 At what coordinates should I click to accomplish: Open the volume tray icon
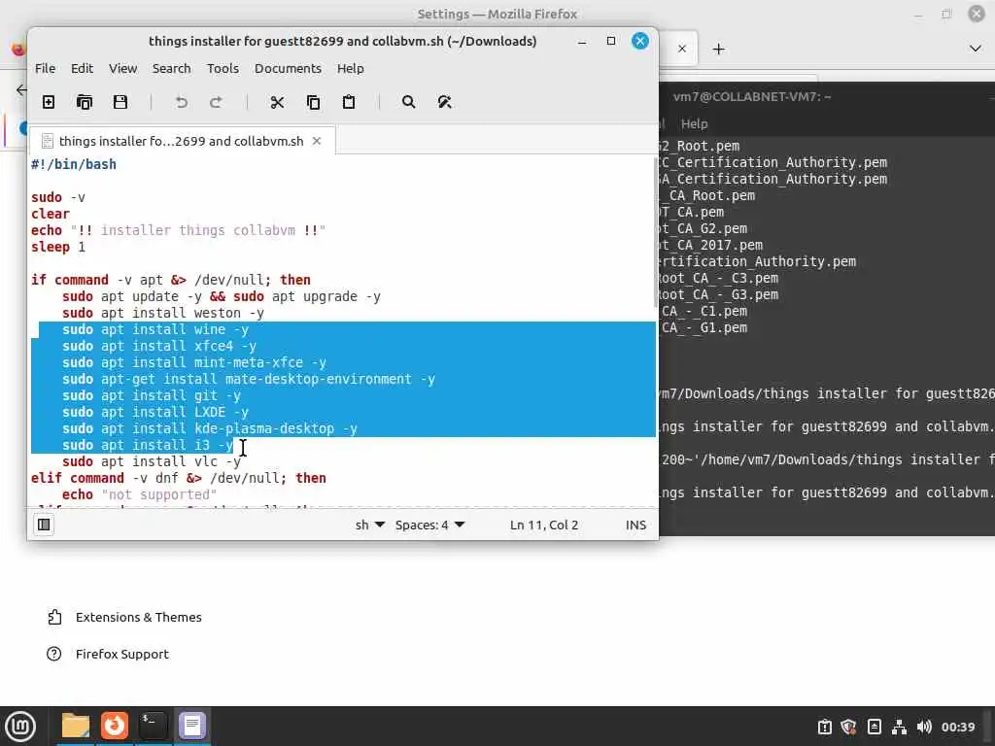(x=924, y=727)
